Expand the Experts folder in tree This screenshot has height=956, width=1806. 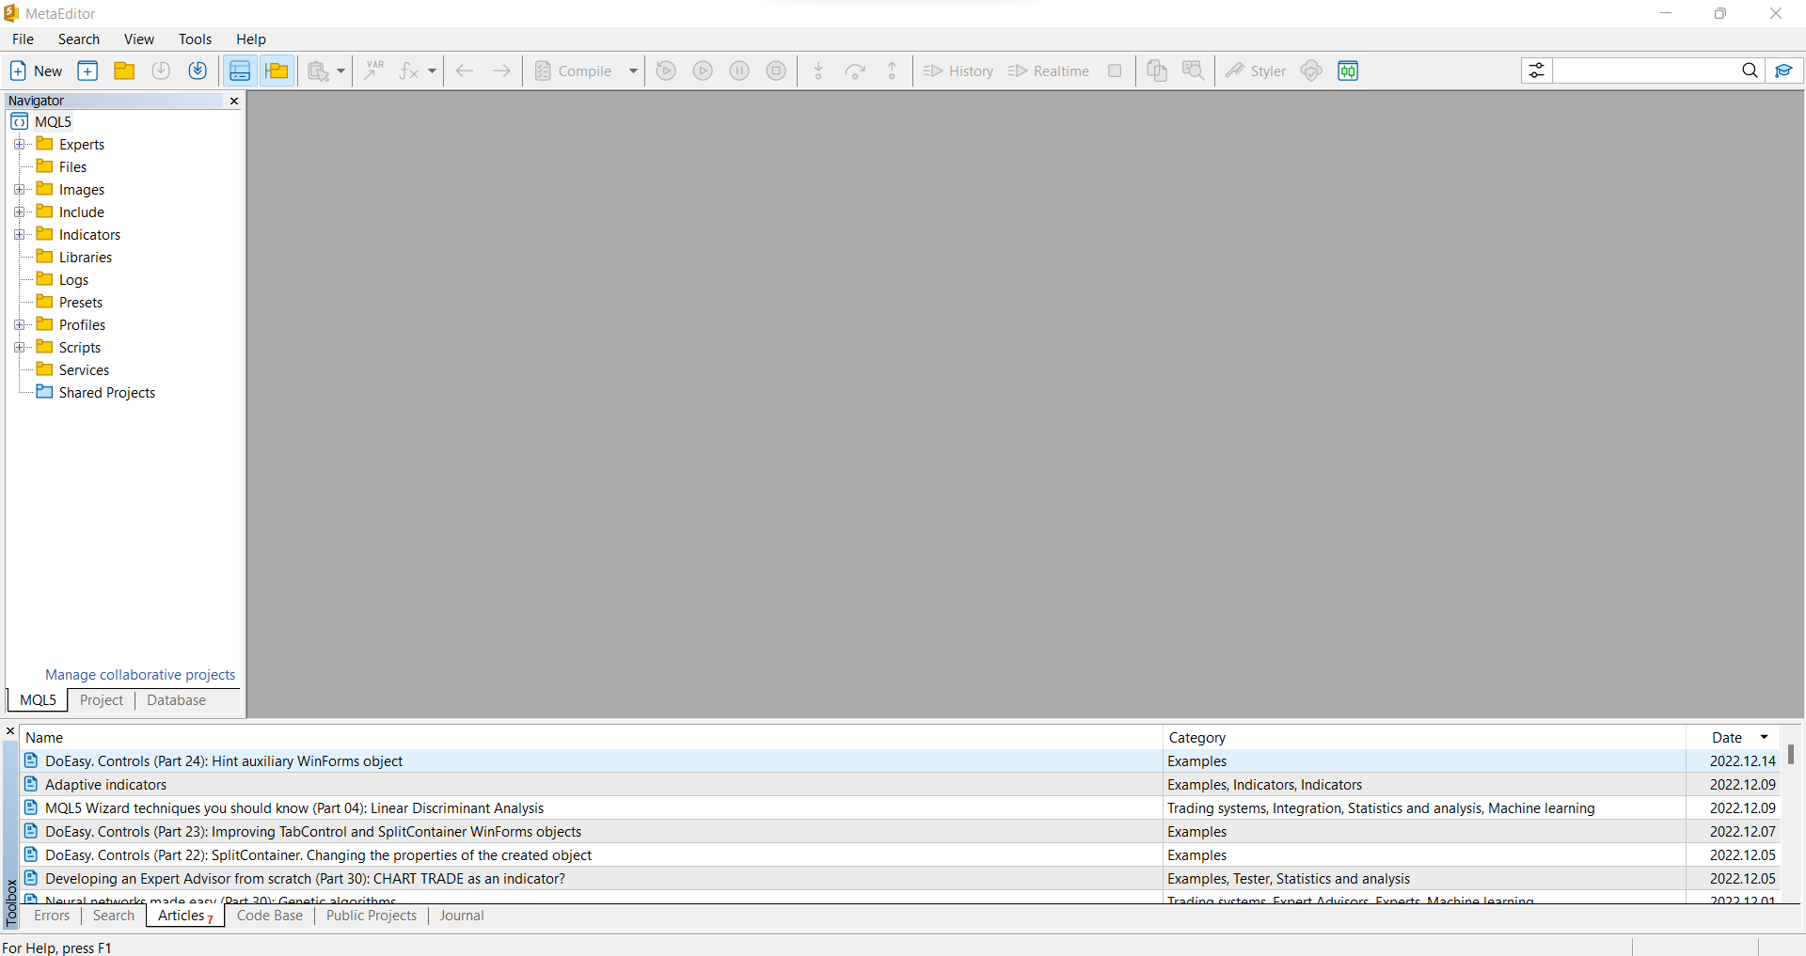pos(19,145)
